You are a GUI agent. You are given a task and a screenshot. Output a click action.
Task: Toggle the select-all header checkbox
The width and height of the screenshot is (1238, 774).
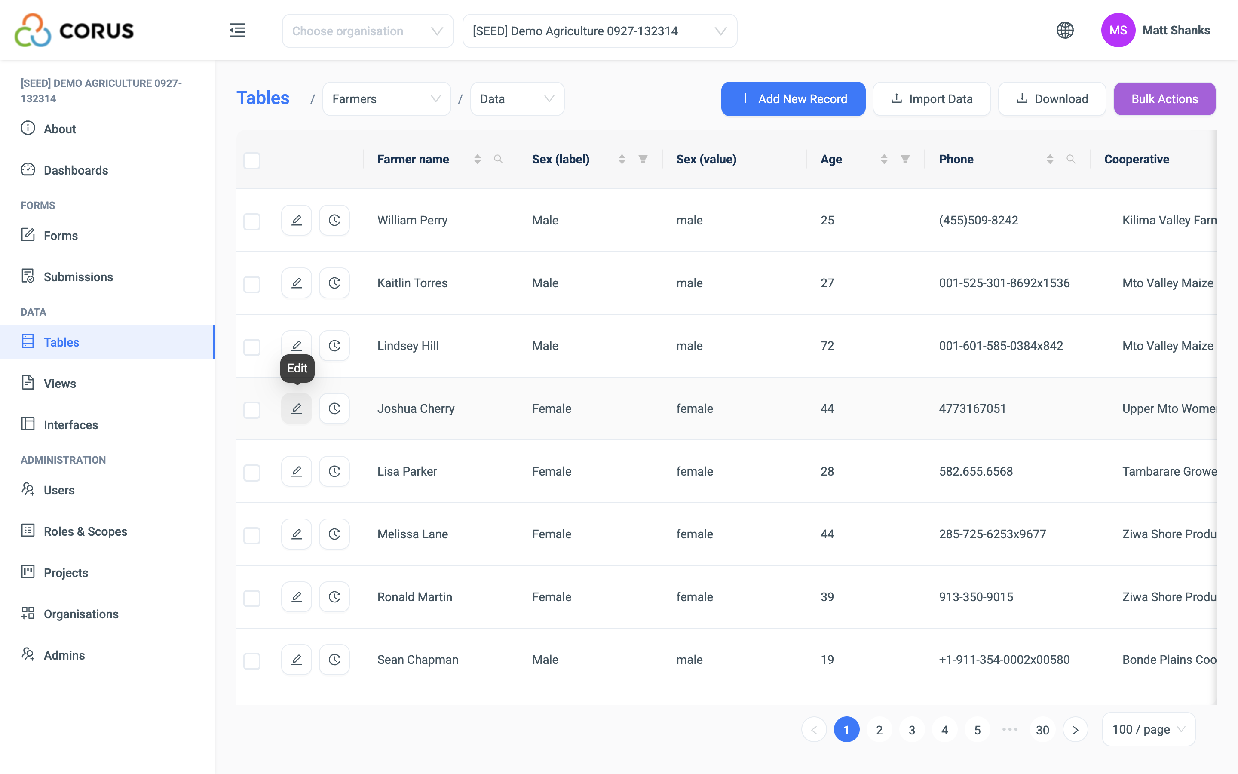coord(252,160)
